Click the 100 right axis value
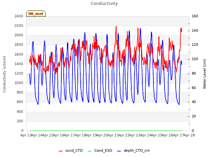209x157 pixels. (x=195, y=59)
